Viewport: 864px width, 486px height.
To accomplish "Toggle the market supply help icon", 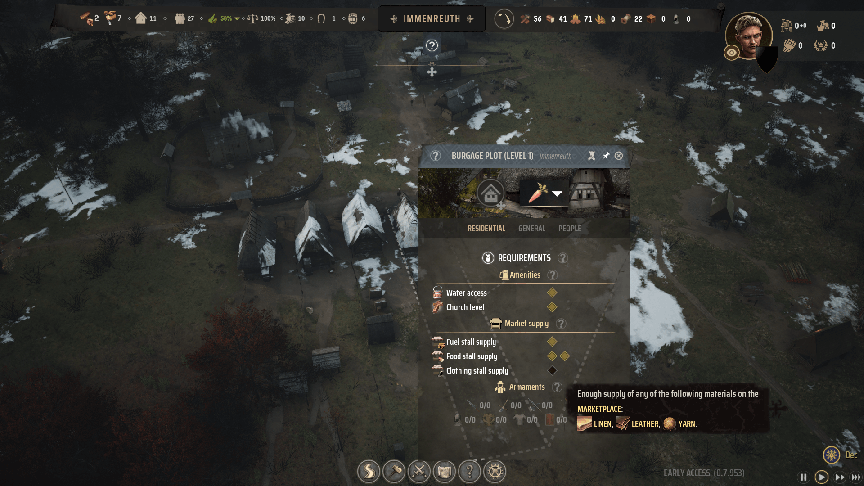I will pos(560,324).
